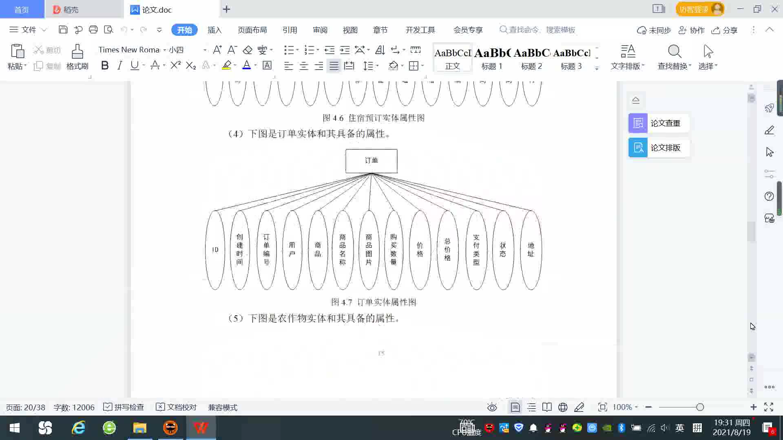The width and height of the screenshot is (783, 440).
Task: Click the print icon in quick toolbar
Action: click(93, 30)
